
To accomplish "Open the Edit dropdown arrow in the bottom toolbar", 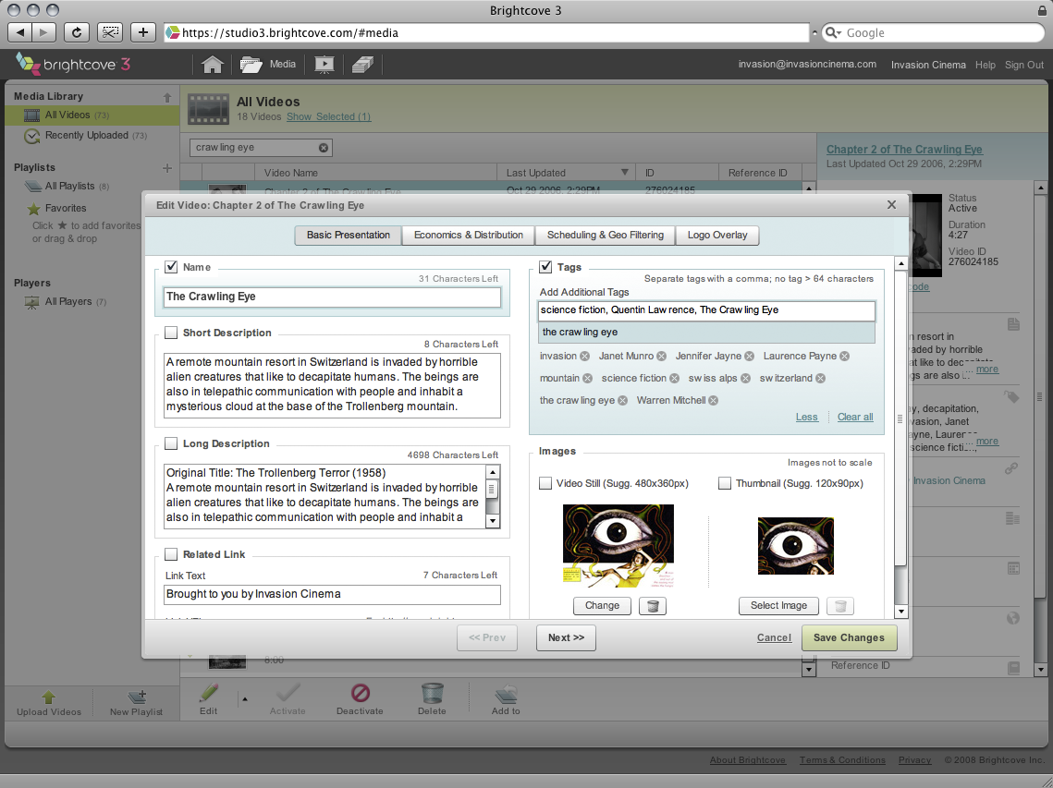I will [244, 699].
